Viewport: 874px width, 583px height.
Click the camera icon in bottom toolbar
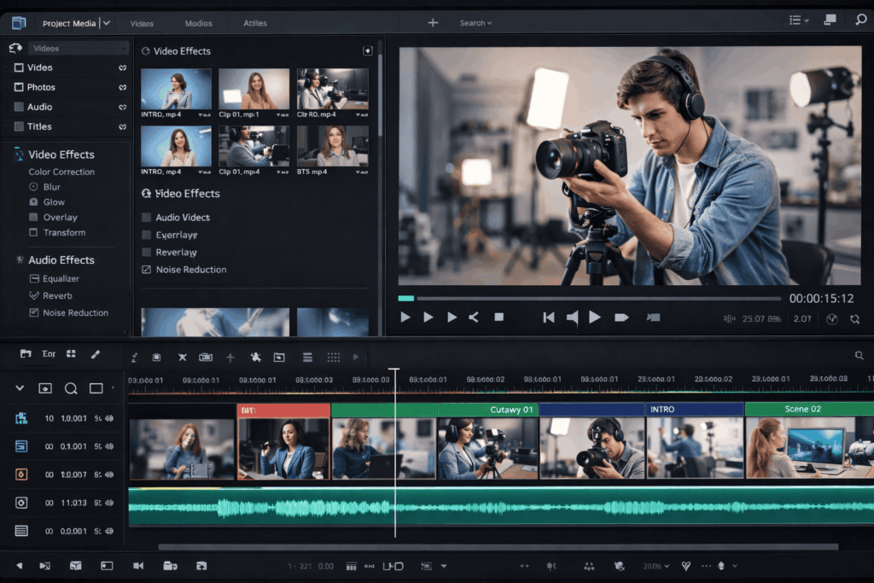(138, 566)
